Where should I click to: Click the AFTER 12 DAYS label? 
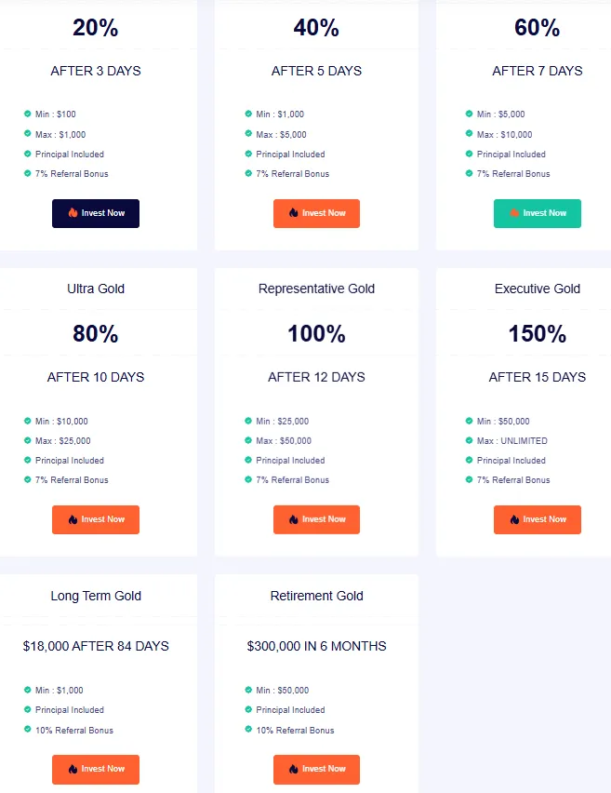click(316, 377)
